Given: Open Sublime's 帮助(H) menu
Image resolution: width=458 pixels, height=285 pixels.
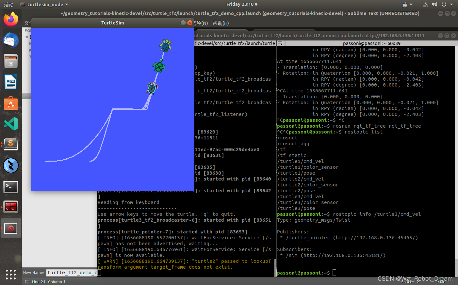Looking at the screenshot, I should tap(221, 23).
